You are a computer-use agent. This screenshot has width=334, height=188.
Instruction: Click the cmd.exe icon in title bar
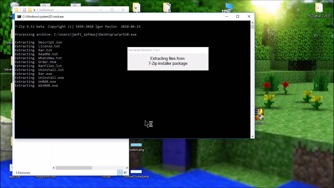19,16
